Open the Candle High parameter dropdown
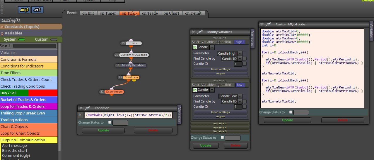 [x=230, y=53]
